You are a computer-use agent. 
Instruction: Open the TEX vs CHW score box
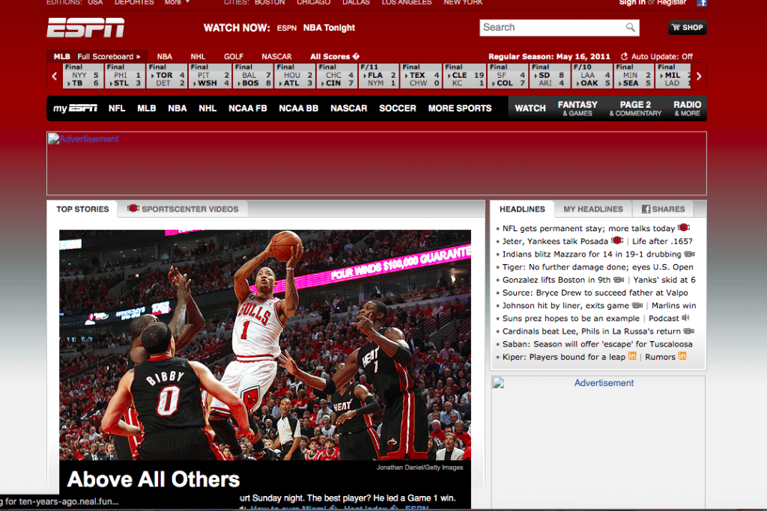click(421, 76)
